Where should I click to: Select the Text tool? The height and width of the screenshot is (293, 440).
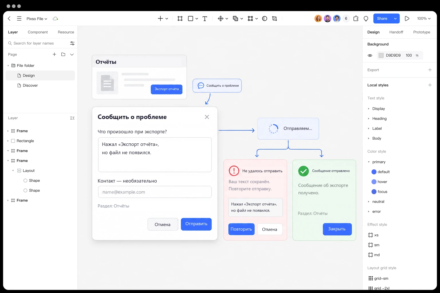[x=205, y=19]
